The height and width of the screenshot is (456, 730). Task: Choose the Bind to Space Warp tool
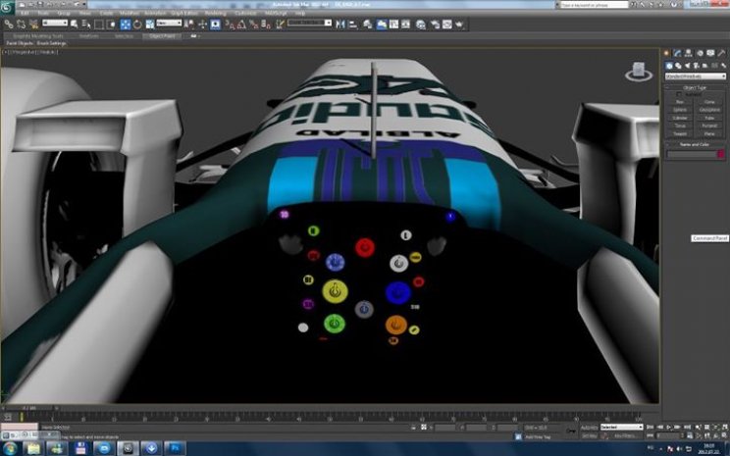pyautogui.click(x=33, y=24)
